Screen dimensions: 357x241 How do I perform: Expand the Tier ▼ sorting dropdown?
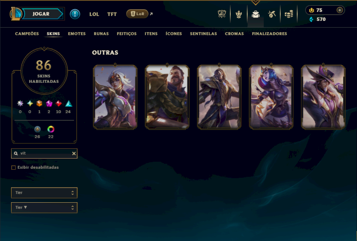[x=44, y=208]
